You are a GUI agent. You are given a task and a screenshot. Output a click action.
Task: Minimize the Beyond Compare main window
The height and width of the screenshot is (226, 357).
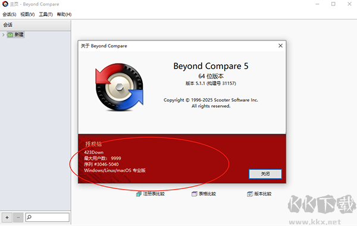coord(317,4)
